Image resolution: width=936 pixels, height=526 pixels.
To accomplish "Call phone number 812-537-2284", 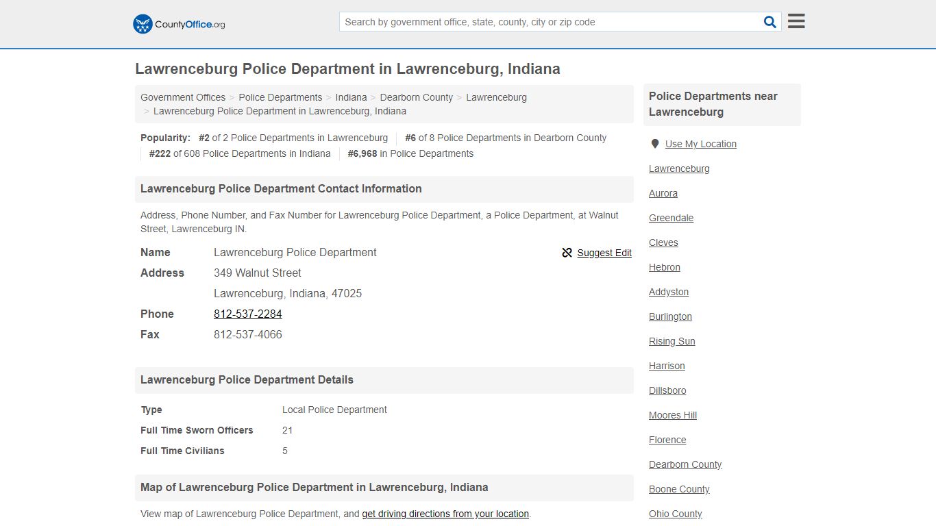I will [248, 314].
